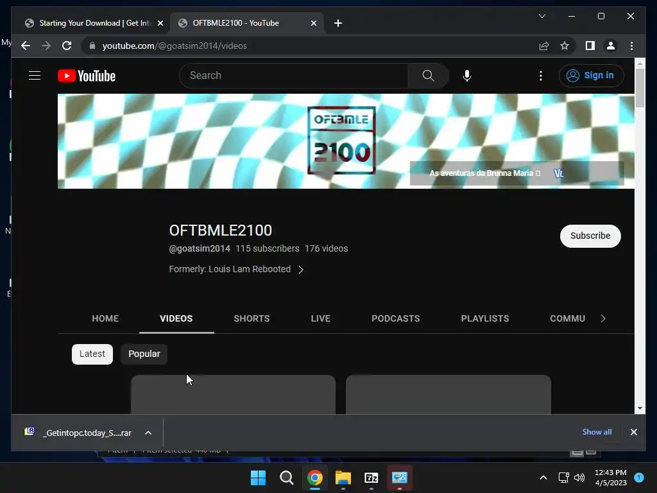Sort videos by Latest
This screenshot has height=493, width=657.
point(92,354)
